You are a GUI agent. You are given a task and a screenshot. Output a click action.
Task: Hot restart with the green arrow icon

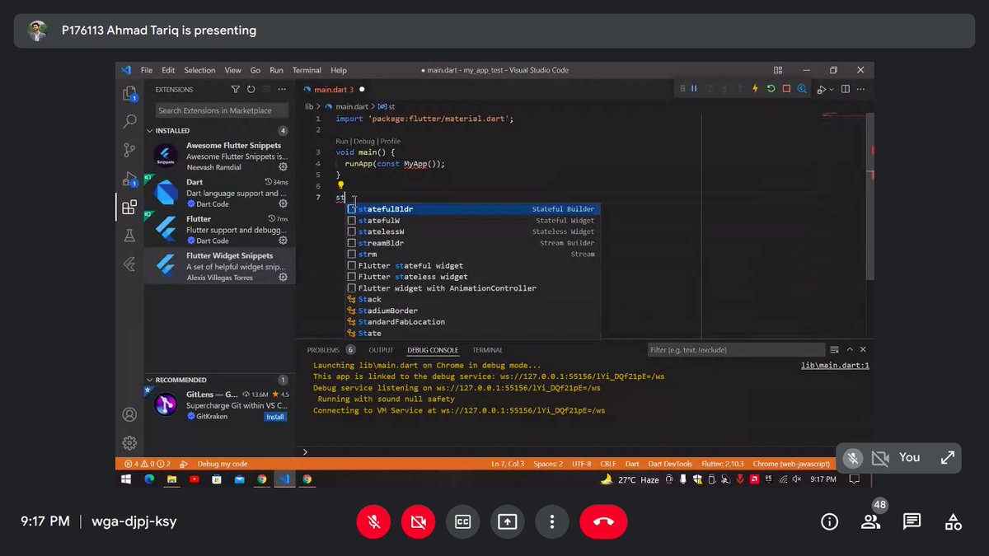coord(771,89)
